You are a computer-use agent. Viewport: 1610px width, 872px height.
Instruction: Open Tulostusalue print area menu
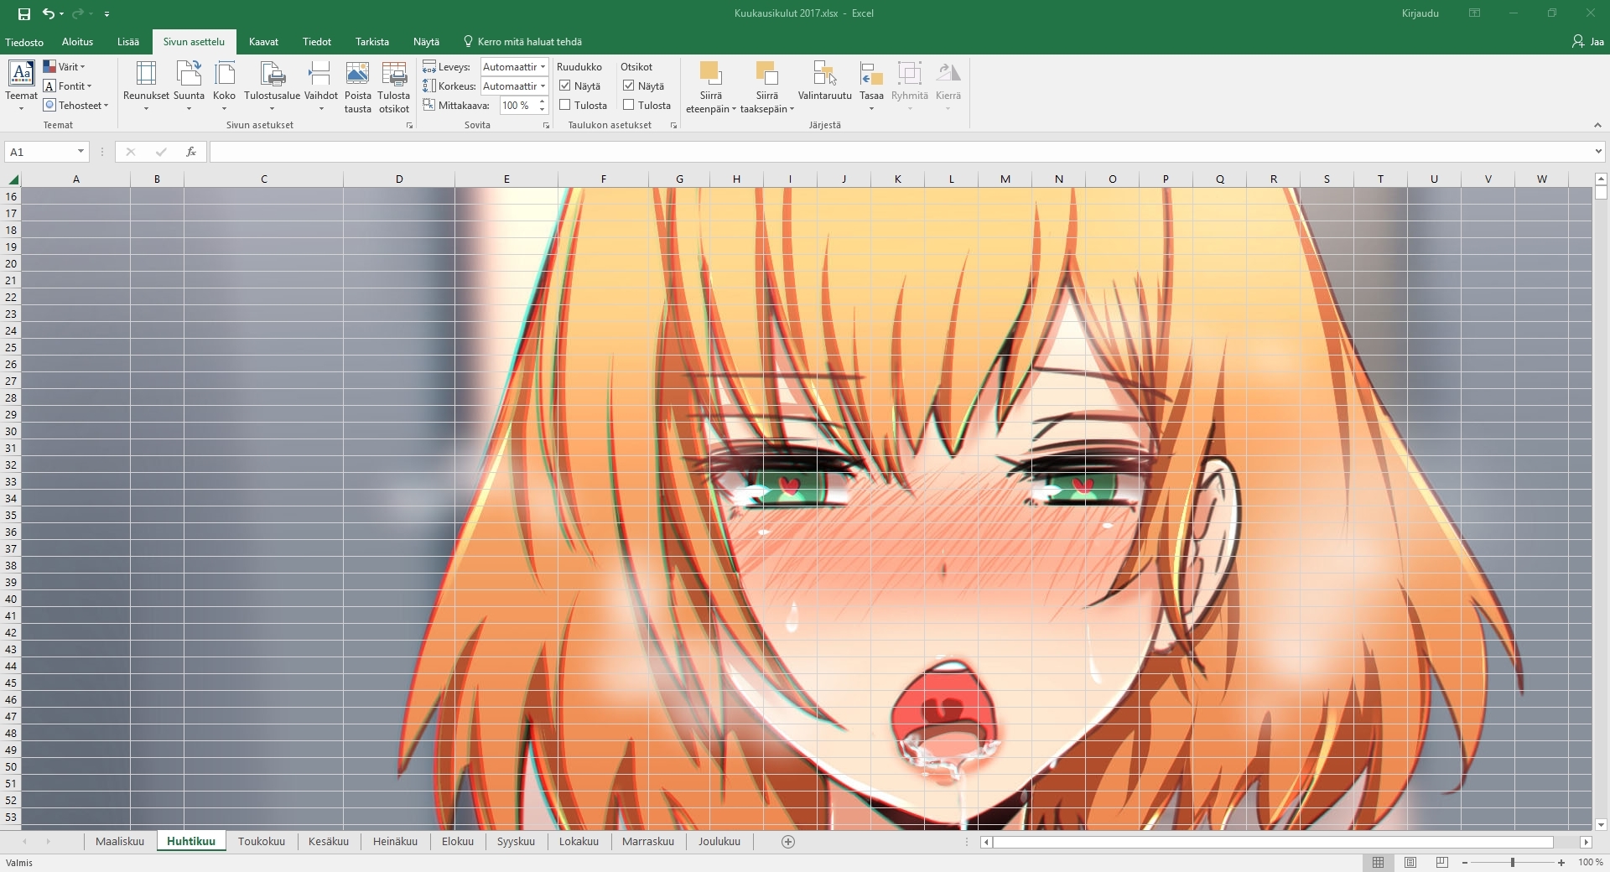point(272,86)
